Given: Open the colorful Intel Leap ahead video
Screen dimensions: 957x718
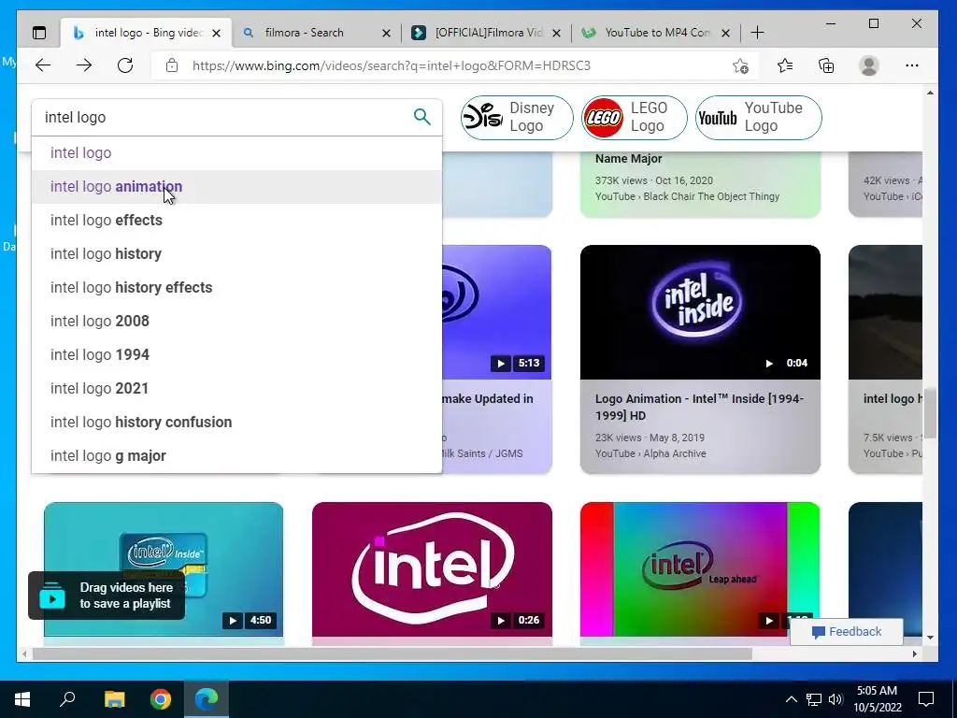Looking at the screenshot, I should click(x=700, y=569).
